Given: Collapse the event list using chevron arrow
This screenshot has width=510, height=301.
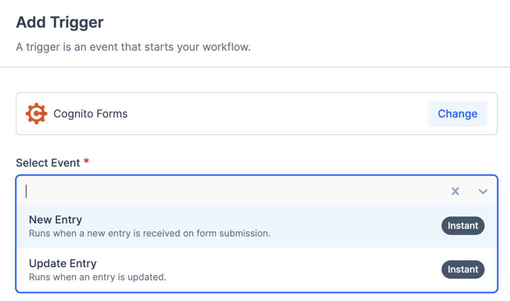Looking at the screenshot, I should pos(483,191).
